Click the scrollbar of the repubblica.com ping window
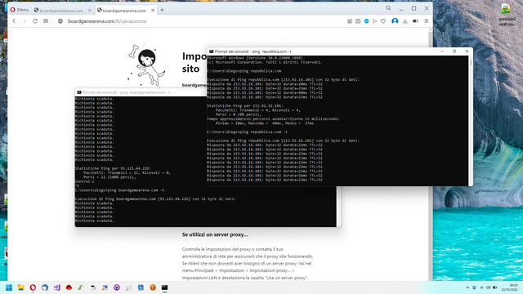 471,120
